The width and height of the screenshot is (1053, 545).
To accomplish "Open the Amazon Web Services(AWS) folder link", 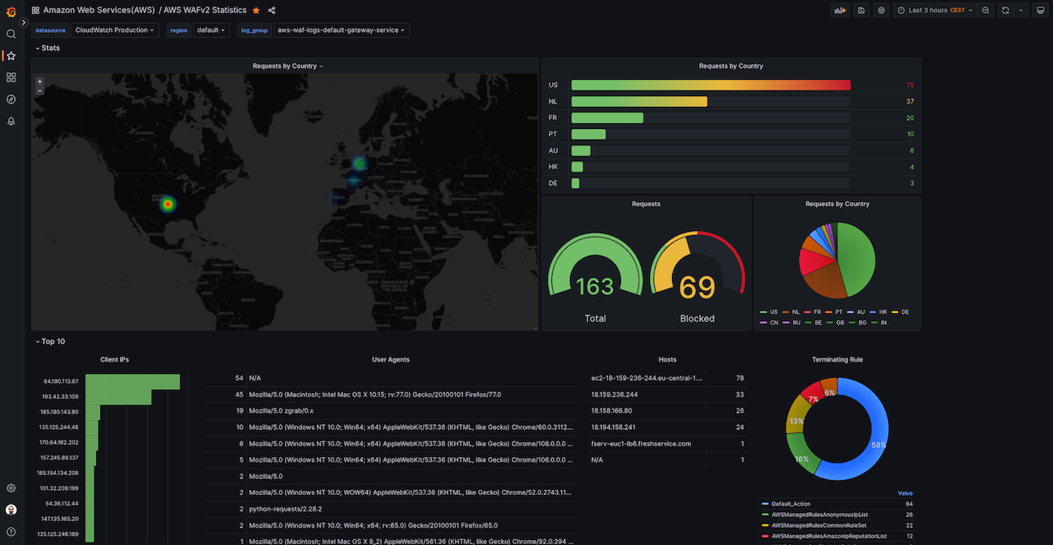I will (99, 10).
